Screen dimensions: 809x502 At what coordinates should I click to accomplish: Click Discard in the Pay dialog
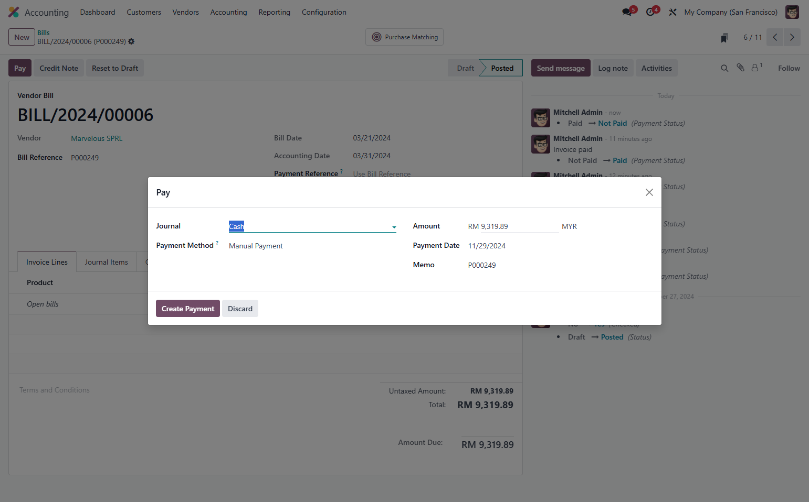(240, 309)
